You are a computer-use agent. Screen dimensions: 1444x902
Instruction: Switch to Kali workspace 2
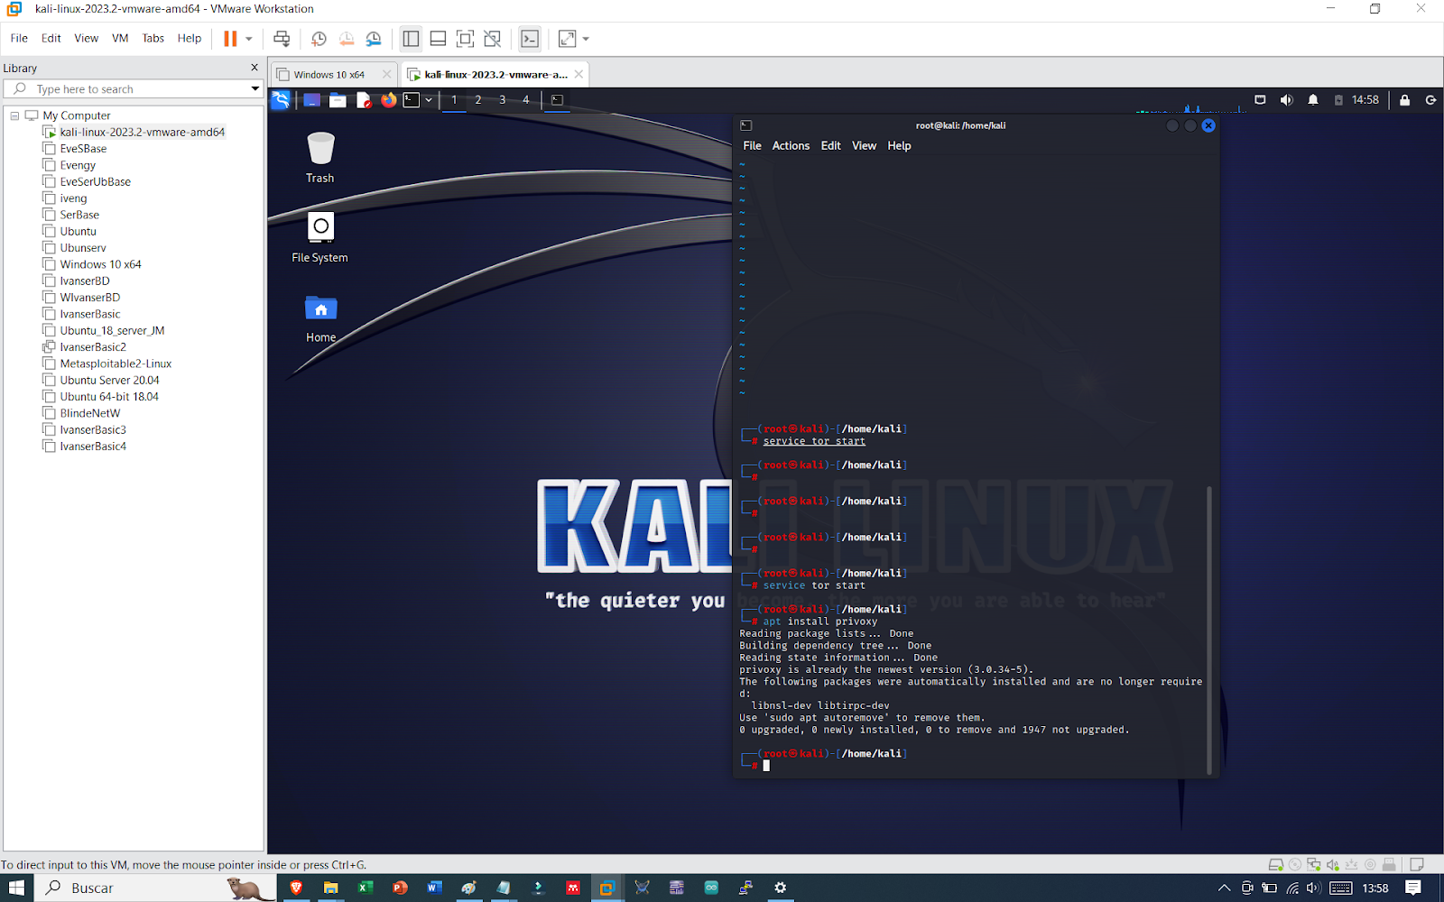tap(478, 100)
